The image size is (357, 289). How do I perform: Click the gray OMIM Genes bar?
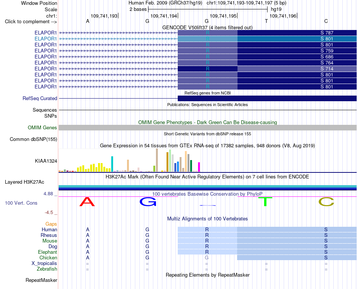point(208,127)
